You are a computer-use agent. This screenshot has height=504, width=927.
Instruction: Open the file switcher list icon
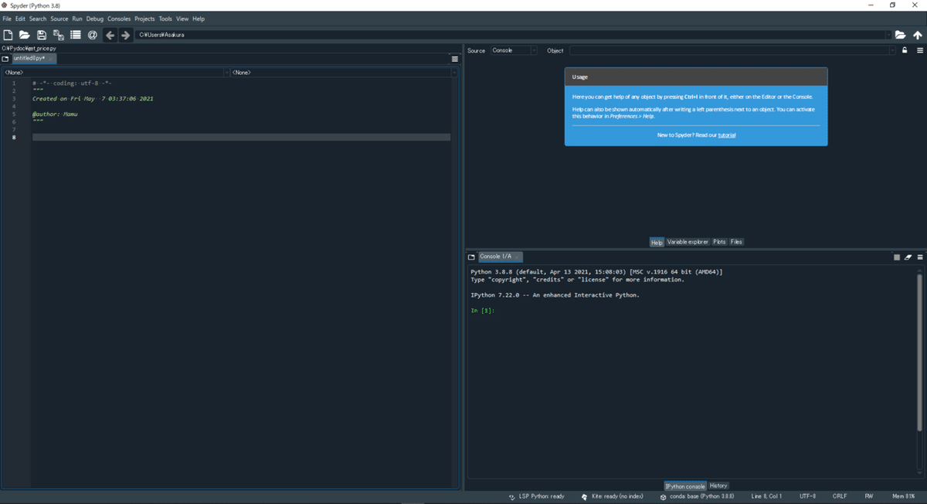click(76, 35)
